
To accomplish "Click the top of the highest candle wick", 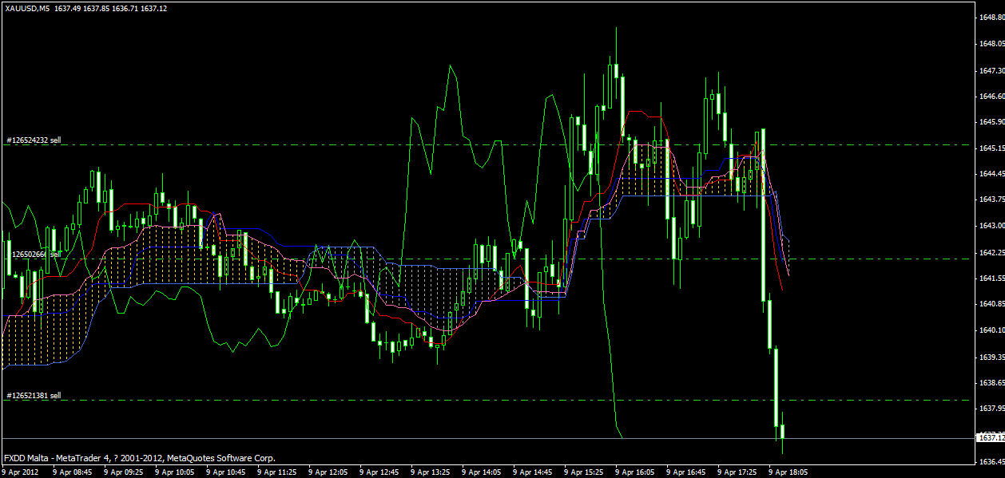I will tap(616, 28).
